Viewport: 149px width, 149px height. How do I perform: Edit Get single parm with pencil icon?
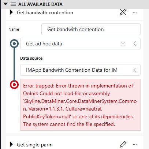coord(123,144)
